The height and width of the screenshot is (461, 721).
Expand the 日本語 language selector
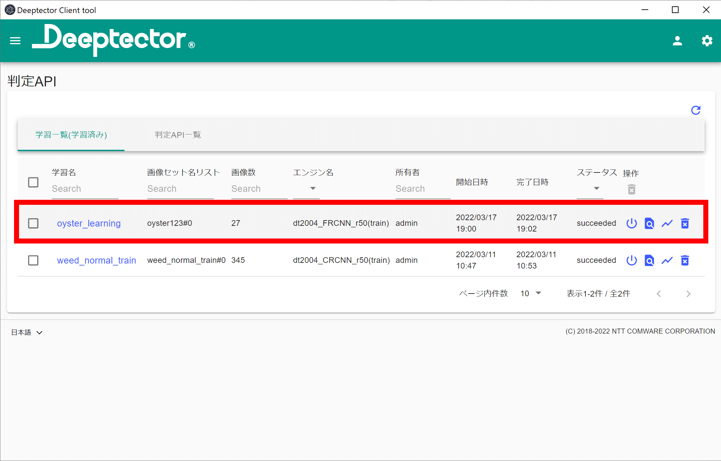pyautogui.click(x=27, y=332)
